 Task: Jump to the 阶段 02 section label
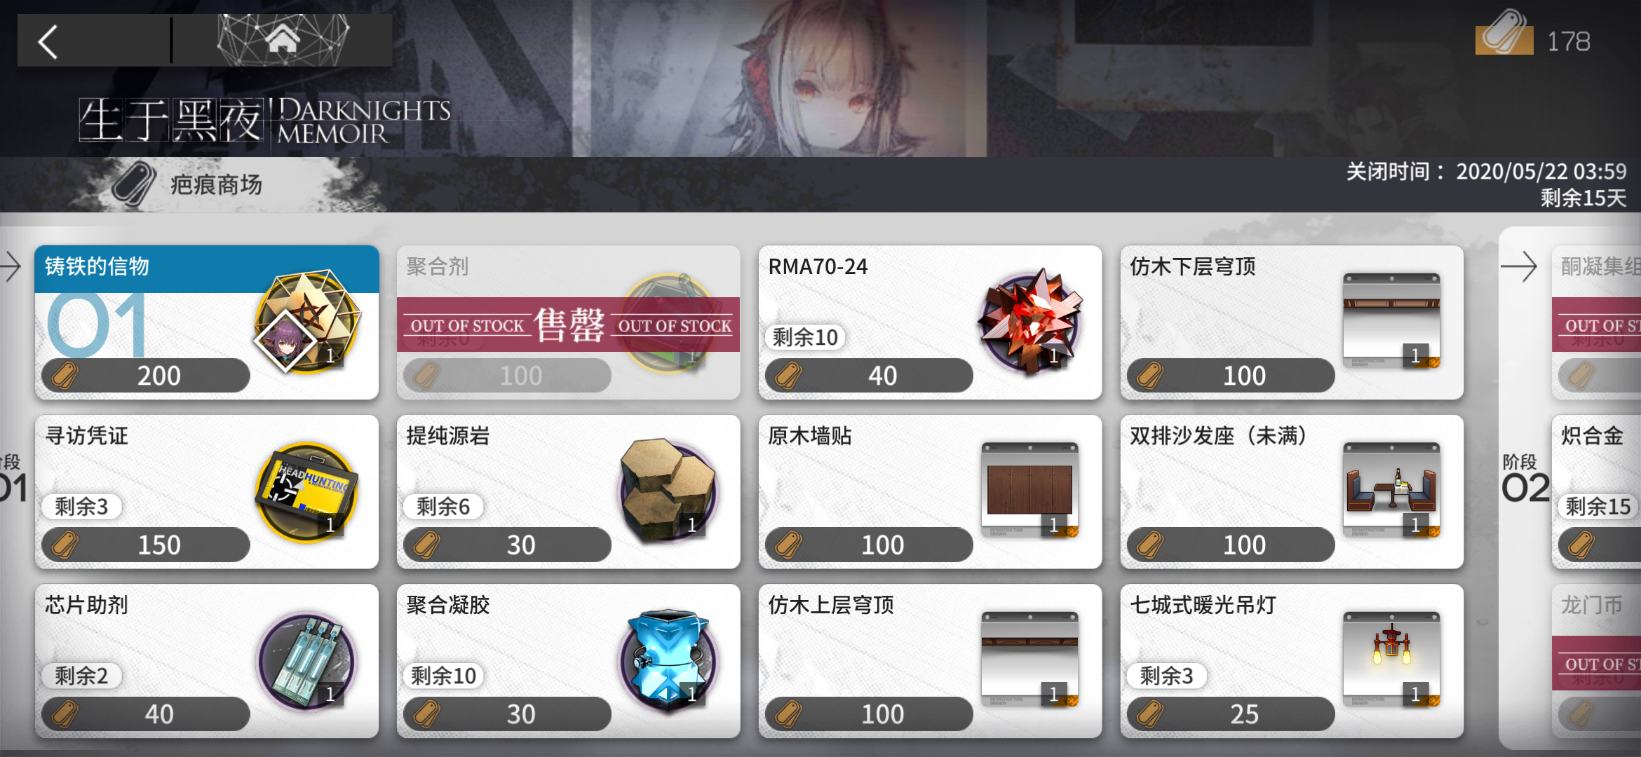point(1524,479)
